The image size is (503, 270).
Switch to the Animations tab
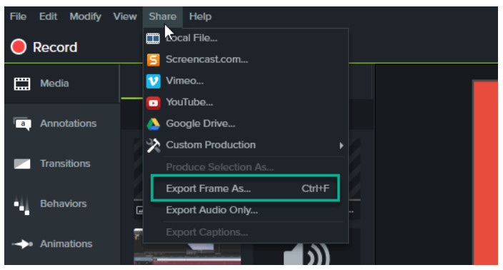62,244
